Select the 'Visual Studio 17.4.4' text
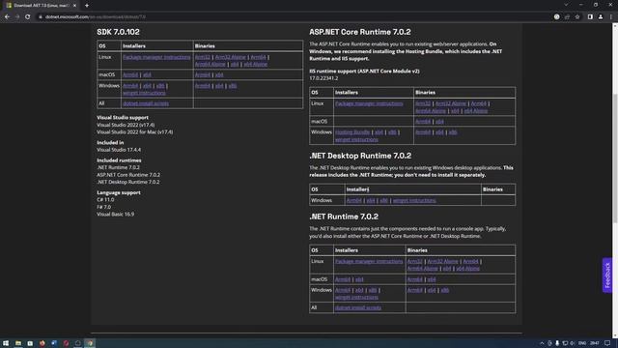The width and height of the screenshot is (618, 348). (x=119, y=150)
